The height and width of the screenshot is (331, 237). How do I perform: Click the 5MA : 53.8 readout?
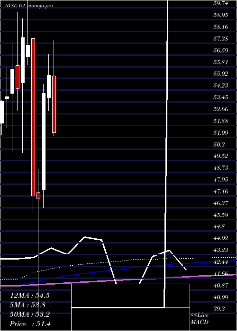(27, 305)
